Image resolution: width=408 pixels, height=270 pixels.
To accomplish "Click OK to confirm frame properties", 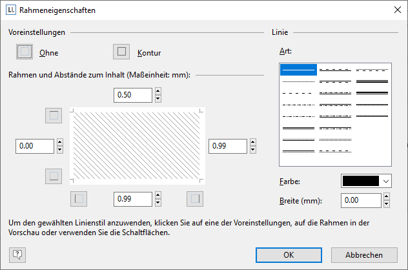I will [289, 254].
